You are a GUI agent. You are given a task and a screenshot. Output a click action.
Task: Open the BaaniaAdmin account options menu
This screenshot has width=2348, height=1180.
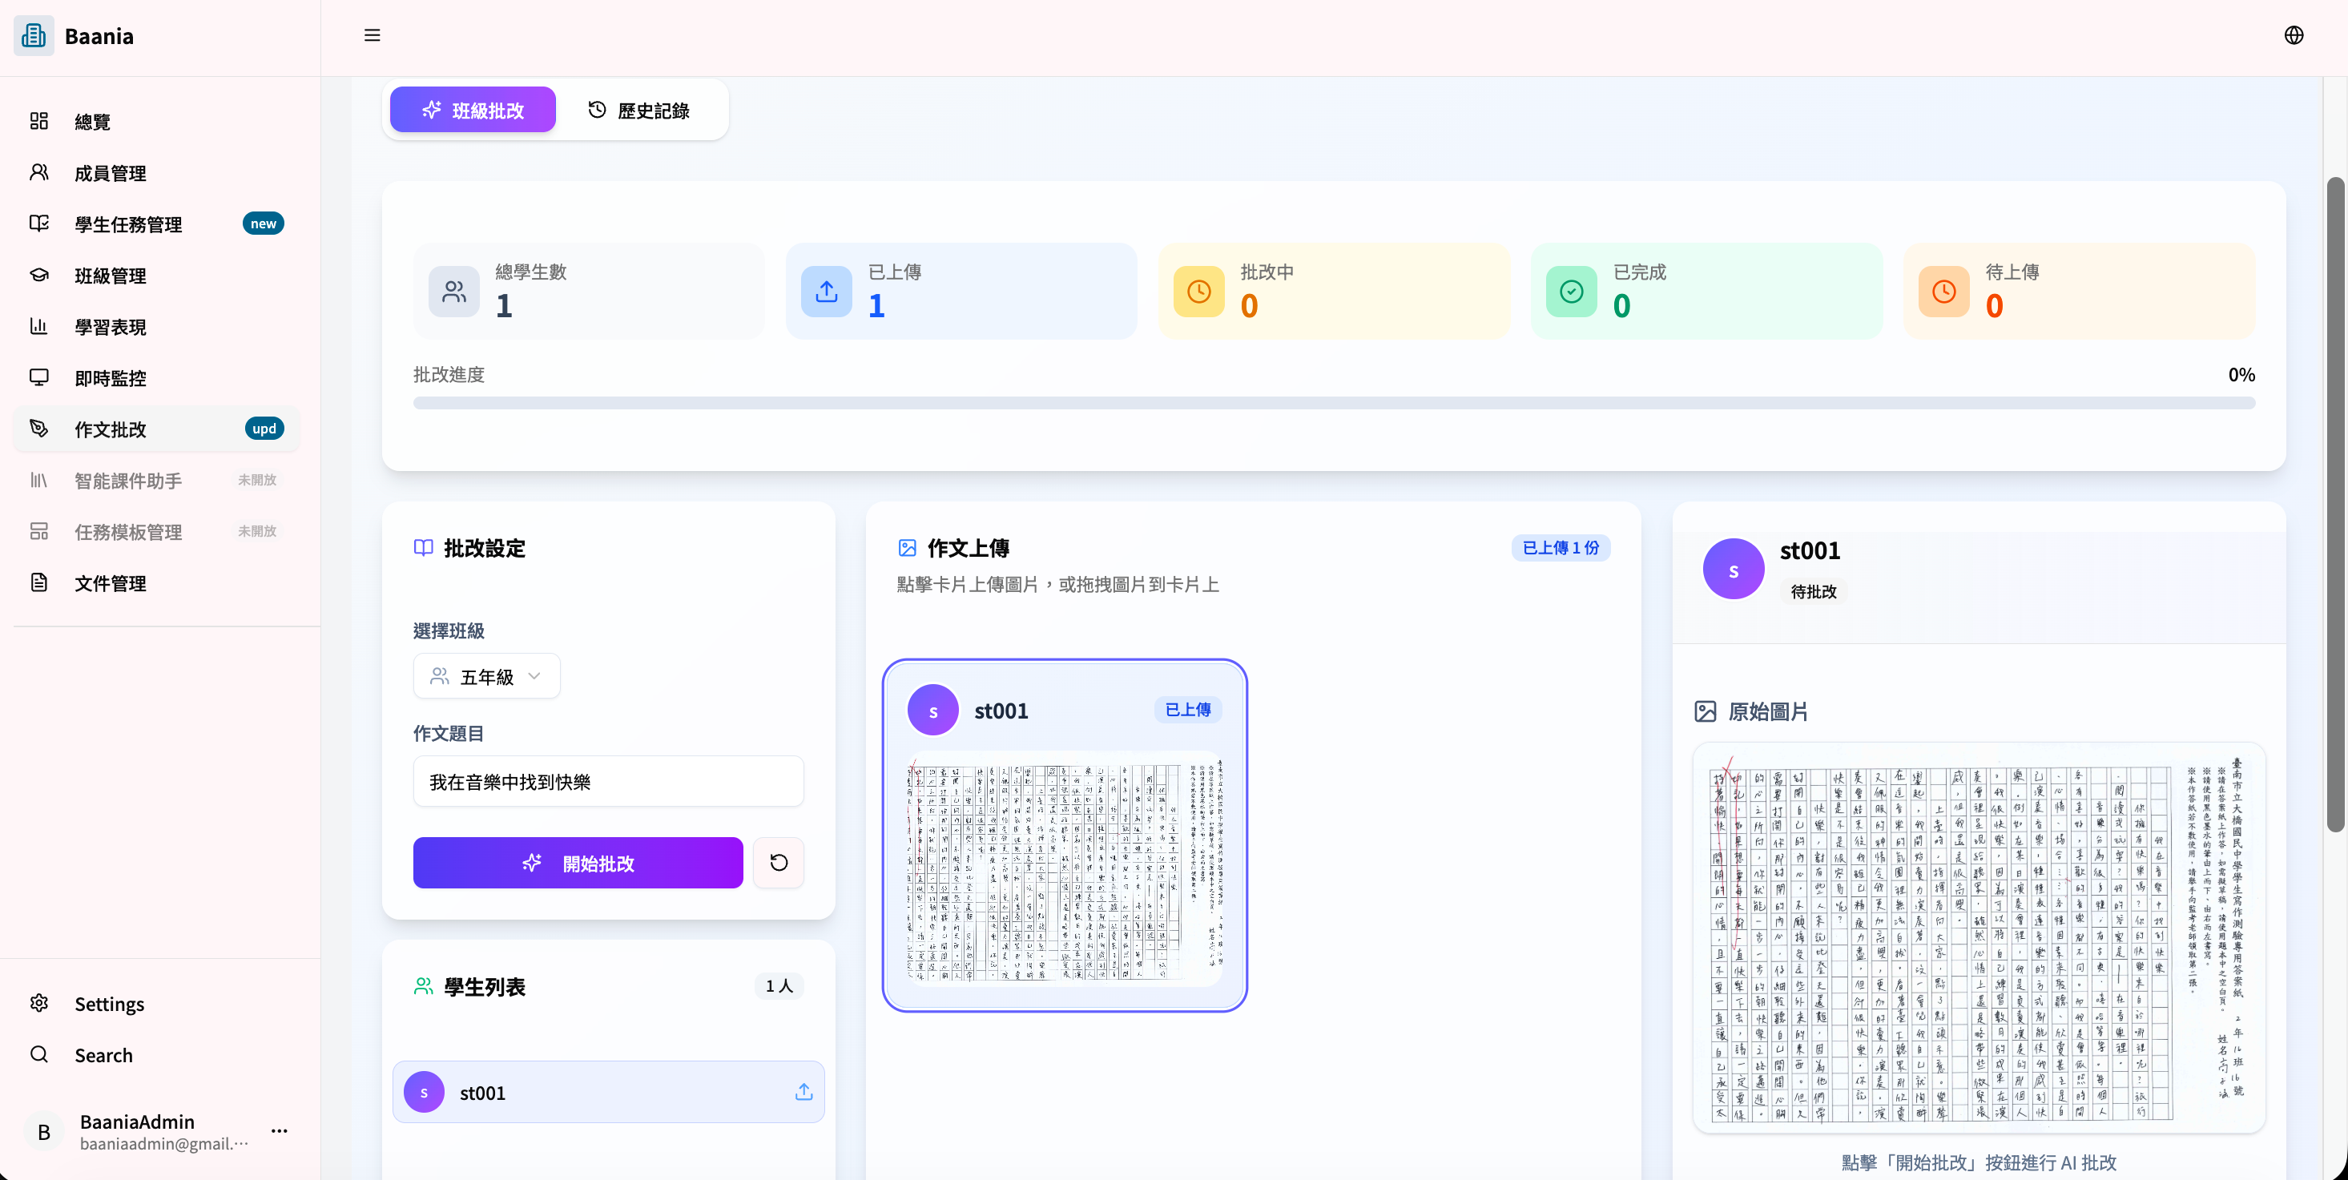pyautogui.click(x=279, y=1131)
